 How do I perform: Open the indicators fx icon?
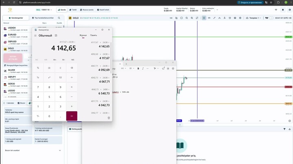click(225, 18)
